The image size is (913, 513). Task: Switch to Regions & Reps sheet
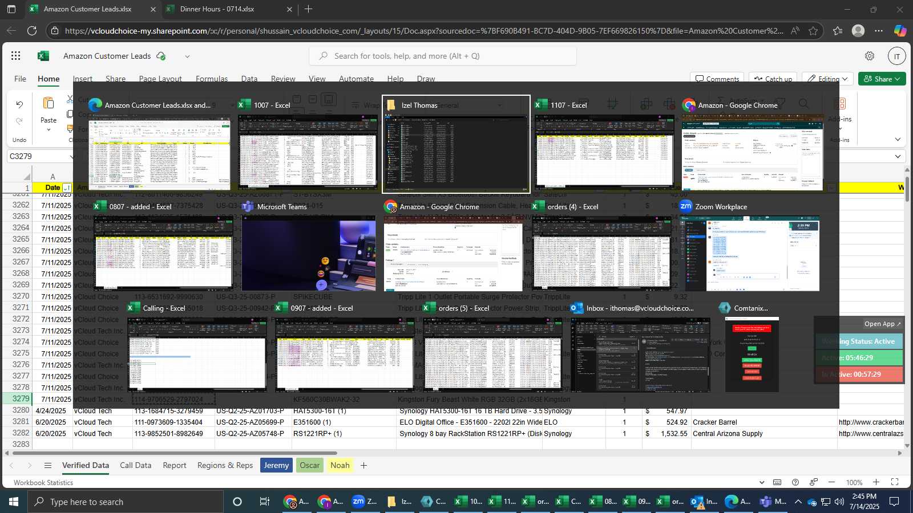pyautogui.click(x=225, y=465)
